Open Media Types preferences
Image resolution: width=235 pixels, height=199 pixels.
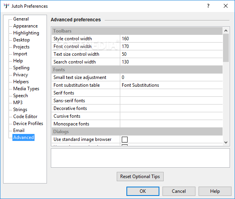26,89
